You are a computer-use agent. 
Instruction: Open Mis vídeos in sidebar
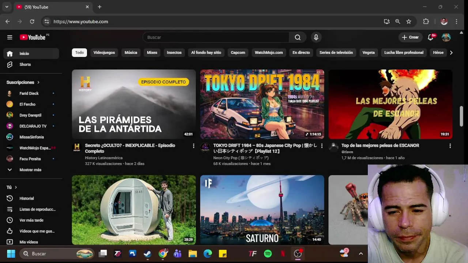tap(31, 242)
